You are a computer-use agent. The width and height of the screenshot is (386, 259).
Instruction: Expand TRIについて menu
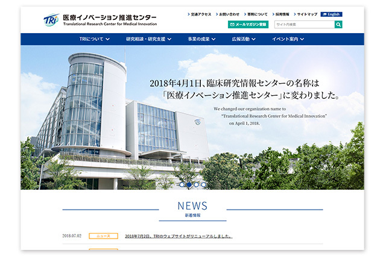tap(95, 39)
